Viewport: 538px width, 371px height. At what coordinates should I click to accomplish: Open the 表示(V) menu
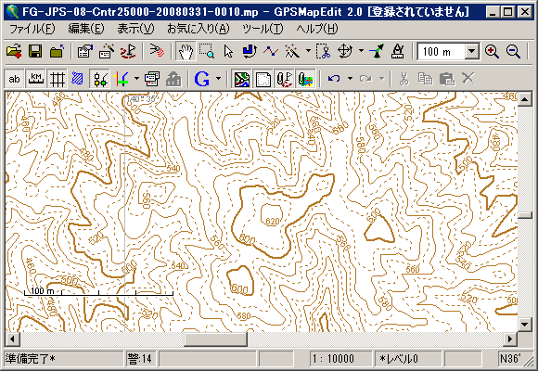point(135,29)
